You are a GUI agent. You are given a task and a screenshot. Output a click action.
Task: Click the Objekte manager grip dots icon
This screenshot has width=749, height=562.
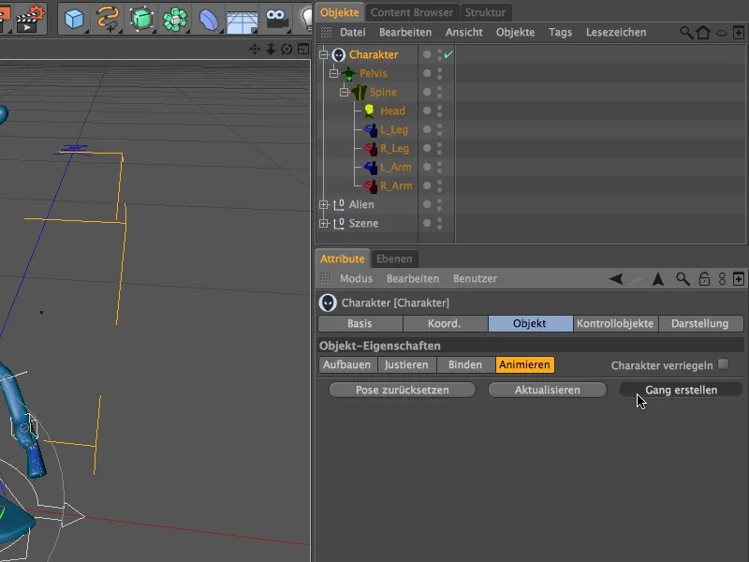pos(326,32)
